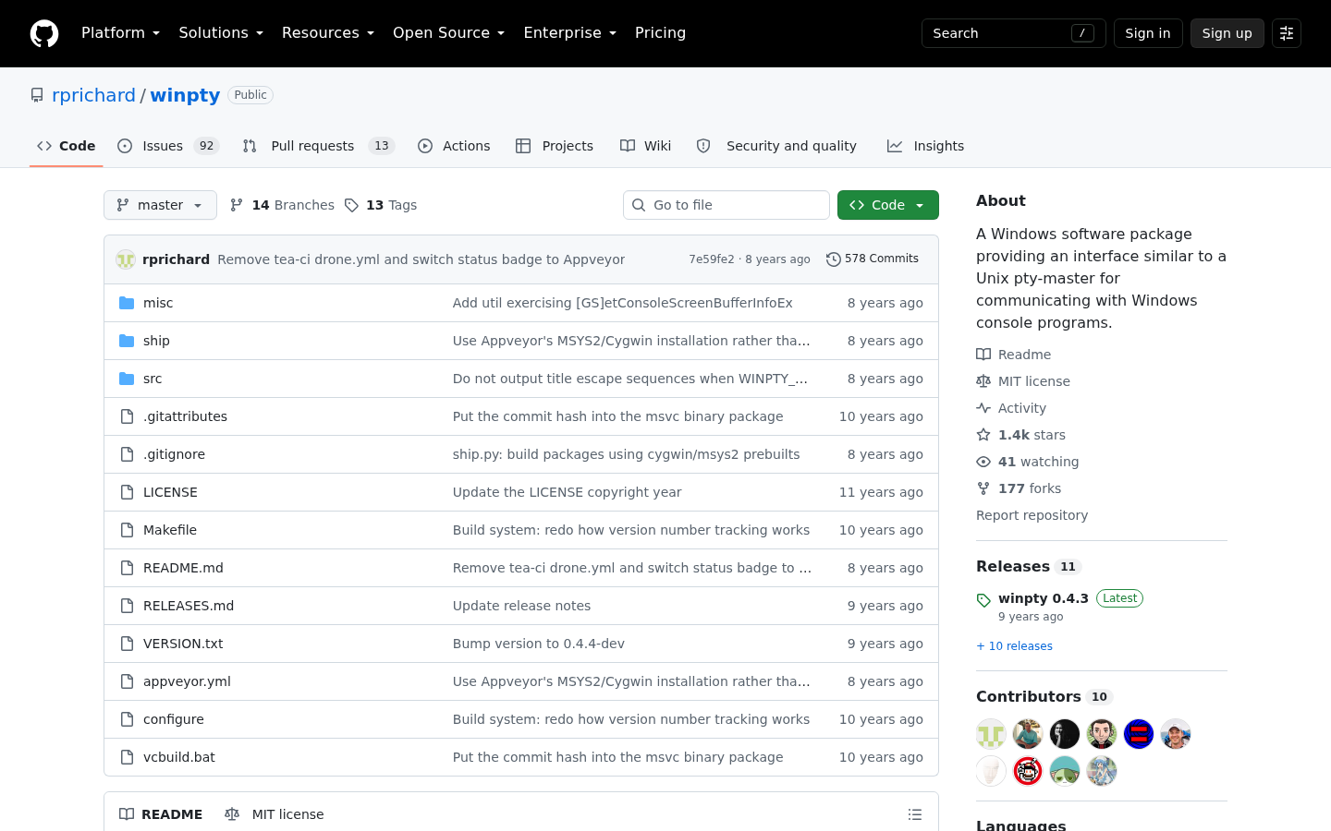Viewport: 1331px width, 831px height.
Task: Click the second contributor avatar
Action: point(1028,734)
